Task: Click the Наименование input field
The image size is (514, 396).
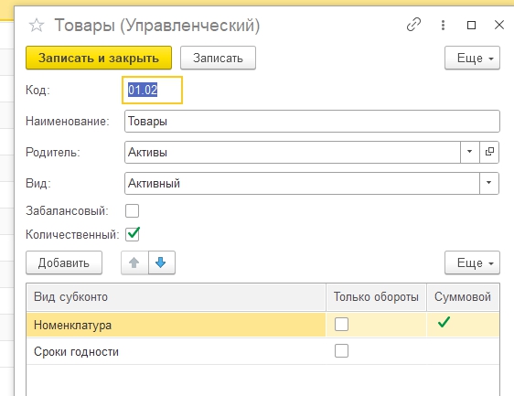Action: coord(312,122)
